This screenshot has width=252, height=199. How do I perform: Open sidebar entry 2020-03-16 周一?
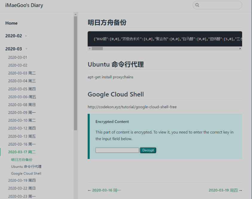(x=22, y=144)
